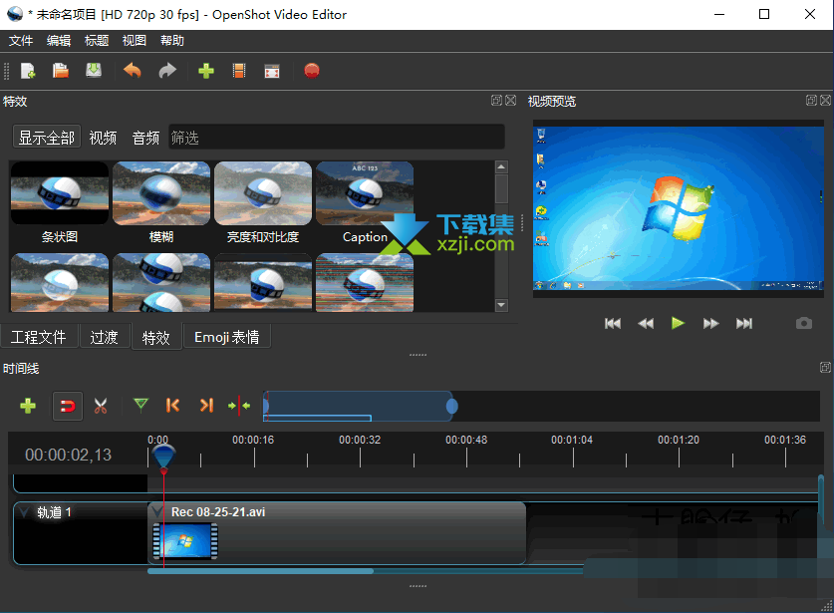834x613 pixels.
Task: Center timeline on playhead icon
Action: pyautogui.click(x=239, y=406)
